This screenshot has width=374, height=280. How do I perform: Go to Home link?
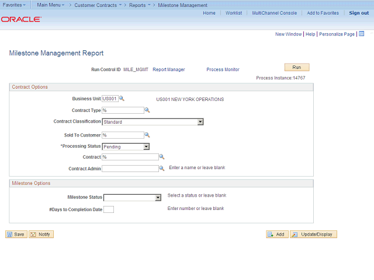pos(209,13)
